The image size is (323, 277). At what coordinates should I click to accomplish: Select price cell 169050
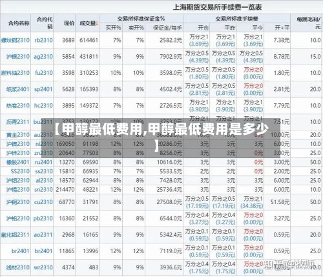65,144
